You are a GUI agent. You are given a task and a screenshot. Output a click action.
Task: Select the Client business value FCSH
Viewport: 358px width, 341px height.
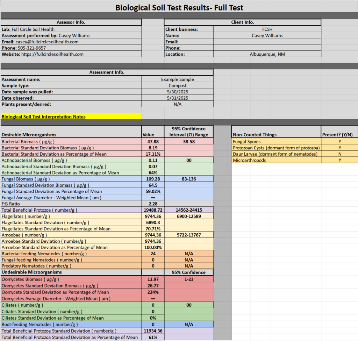pyautogui.click(x=267, y=29)
